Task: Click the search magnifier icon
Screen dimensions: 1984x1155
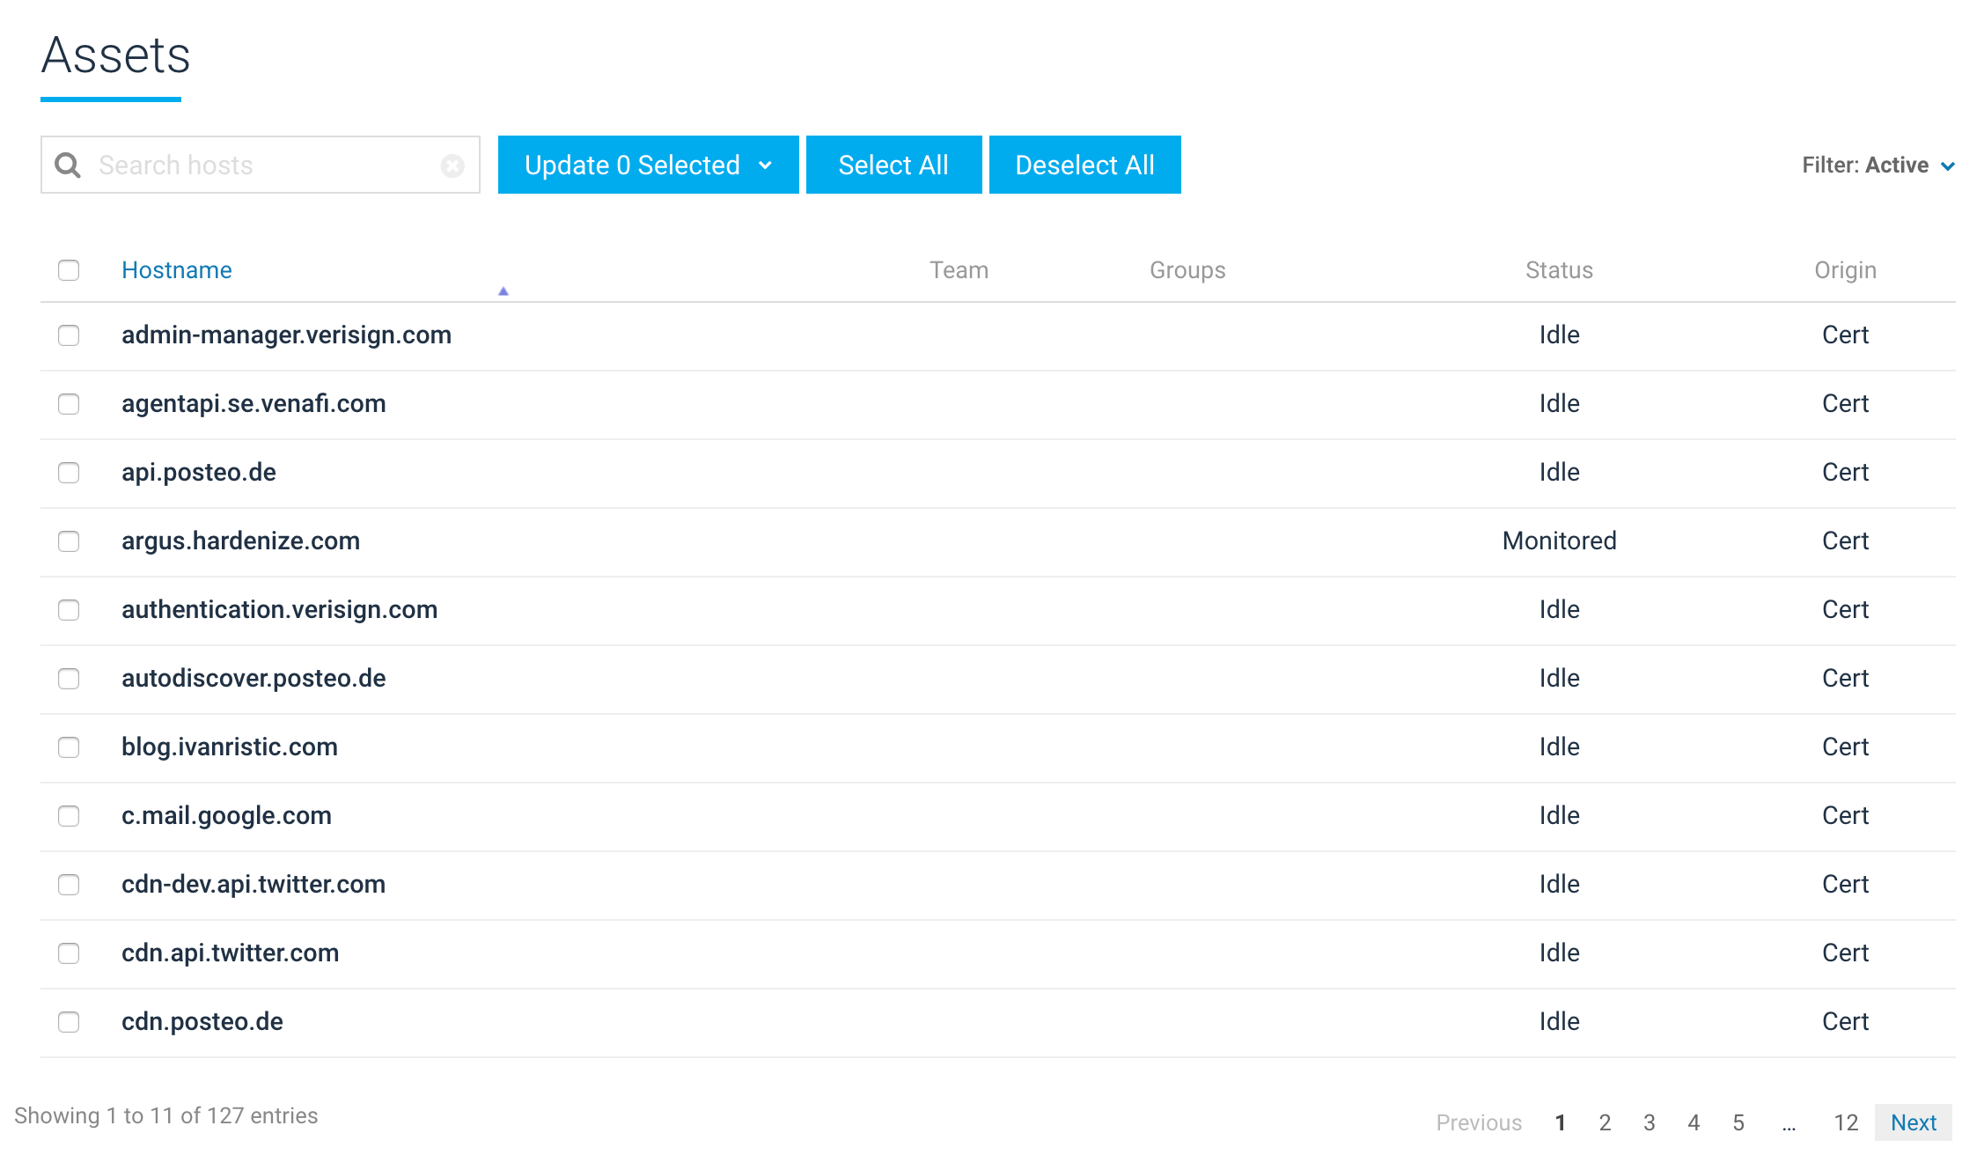Action: click(x=68, y=165)
